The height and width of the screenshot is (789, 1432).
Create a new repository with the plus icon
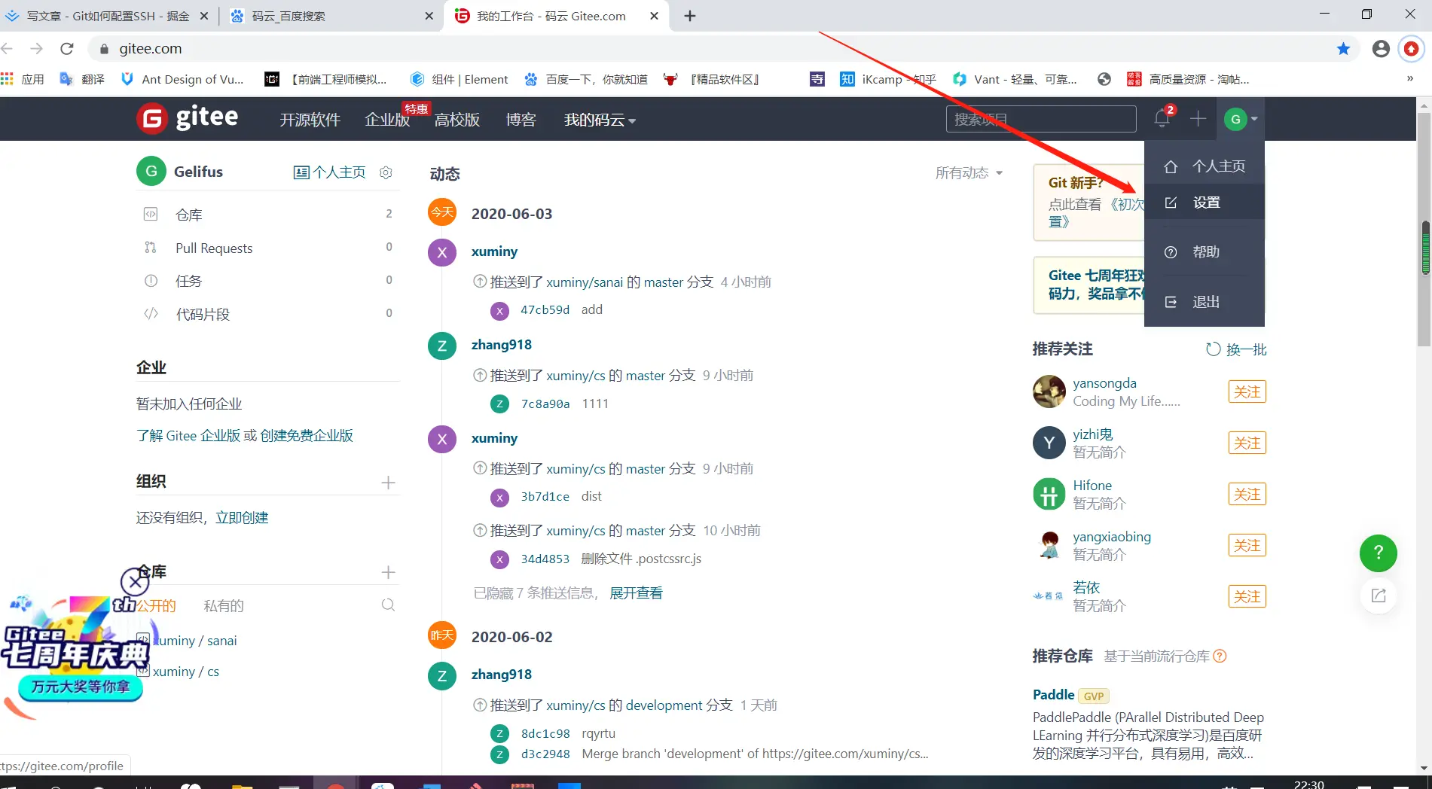coord(388,573)
